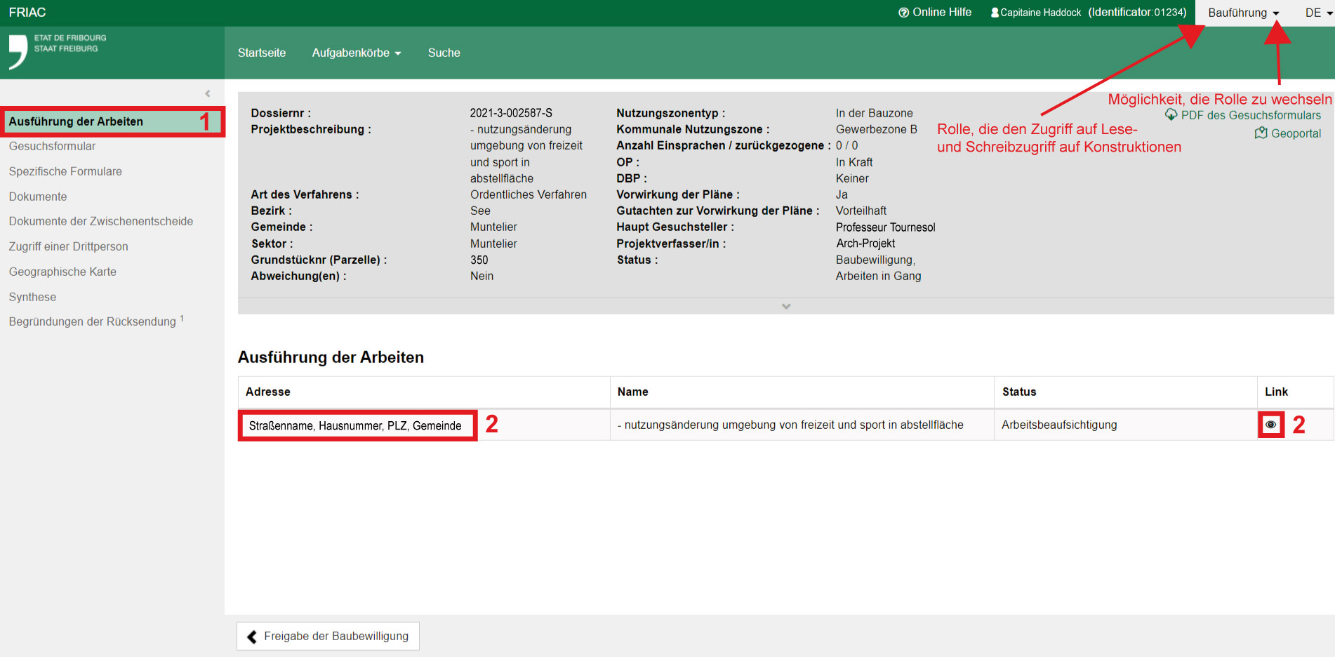Open Dokumente der Zwischenentscheide

coord(100,221)
